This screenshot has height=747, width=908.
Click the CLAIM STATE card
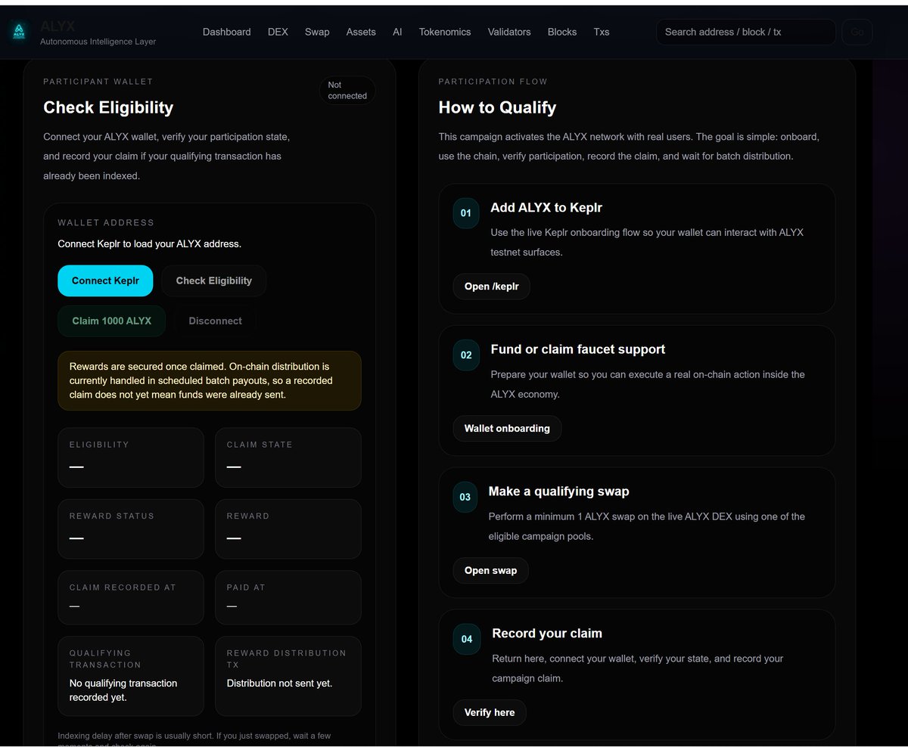click(288, 457)
